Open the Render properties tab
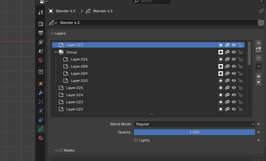Screen dimensions: 266x161 point(41,24)
